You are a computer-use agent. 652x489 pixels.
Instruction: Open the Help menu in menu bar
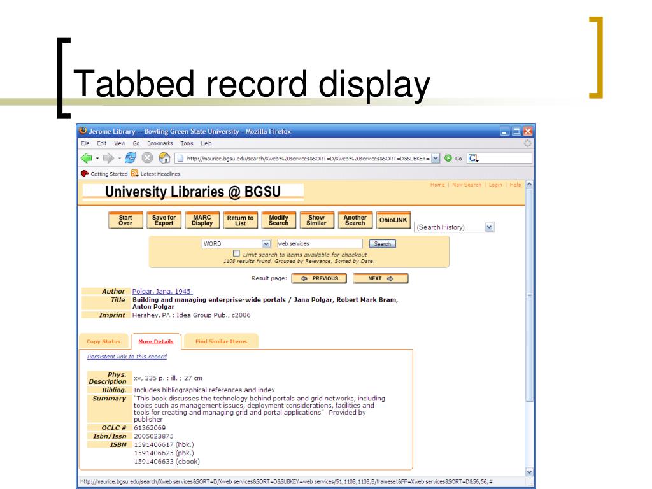click(x=206, y=143)
